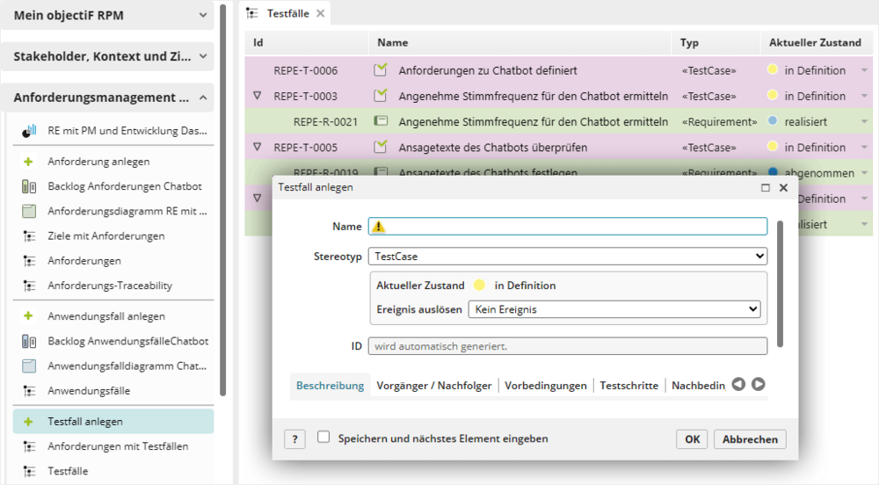Viewport: 879px width, 485px height.
Task: Click the Abbrechen button
Action: pos(750,439)
